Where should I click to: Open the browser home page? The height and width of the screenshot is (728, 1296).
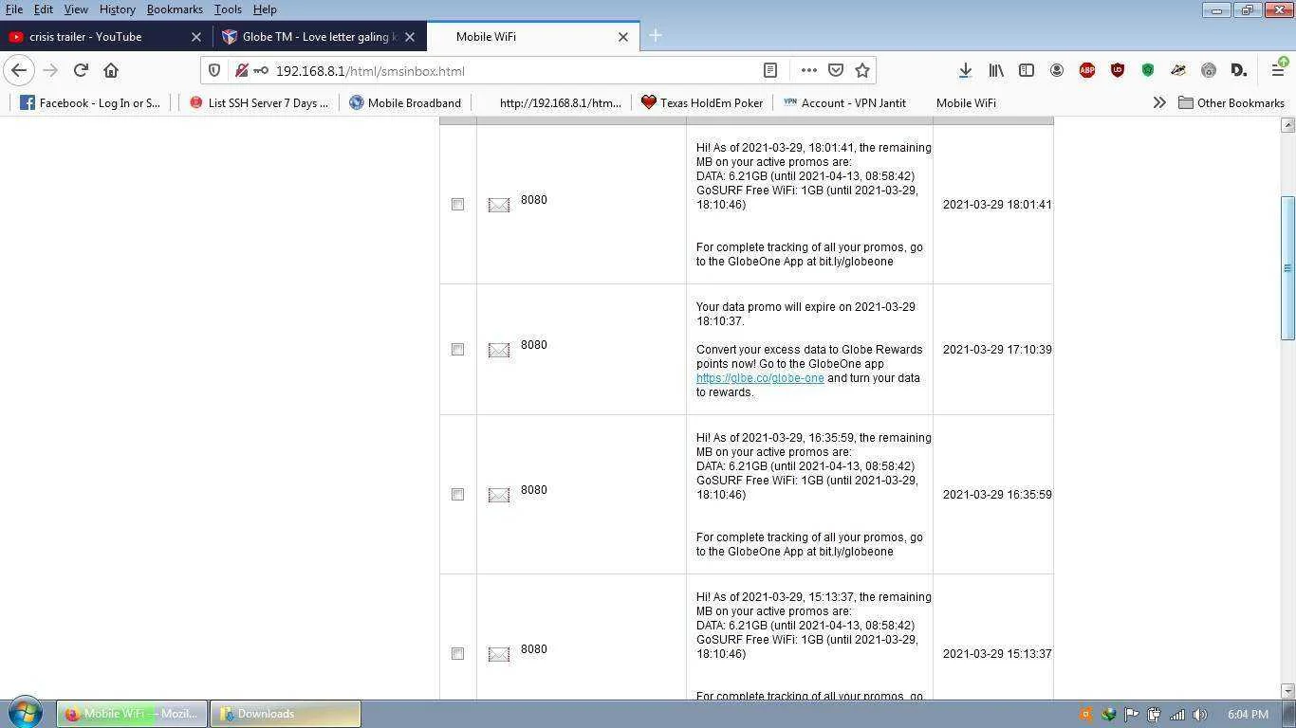coord(111,70)
